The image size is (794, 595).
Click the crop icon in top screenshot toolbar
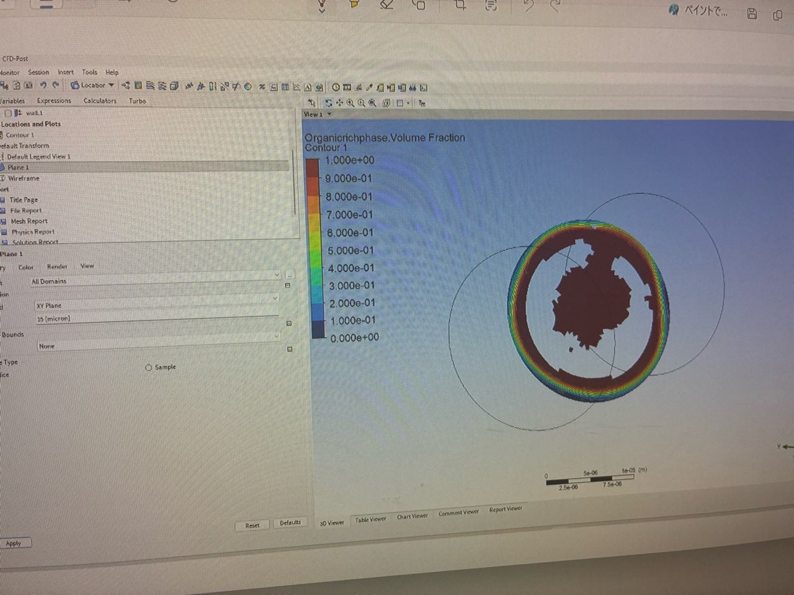pos(460,5)
